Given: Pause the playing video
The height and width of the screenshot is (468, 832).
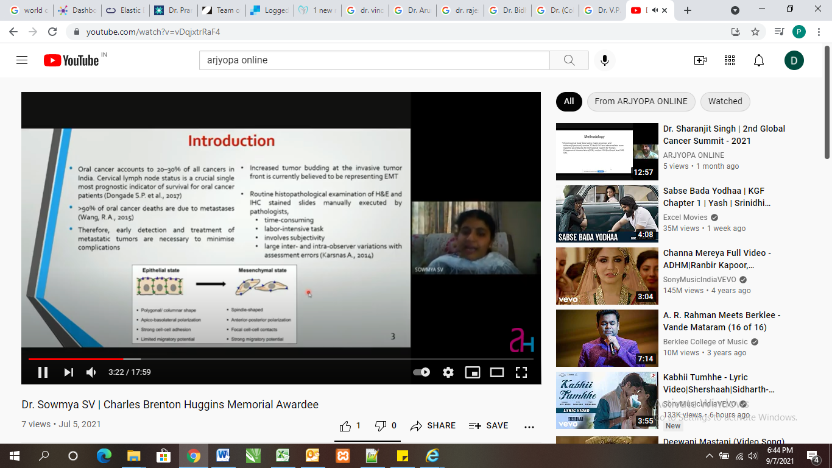Looking at the screenshot, I should tap(43, 372).
